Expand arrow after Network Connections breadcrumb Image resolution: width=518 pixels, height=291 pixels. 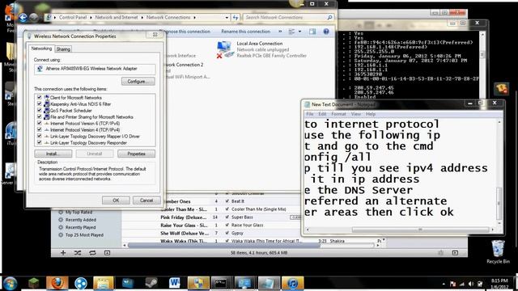194,18
